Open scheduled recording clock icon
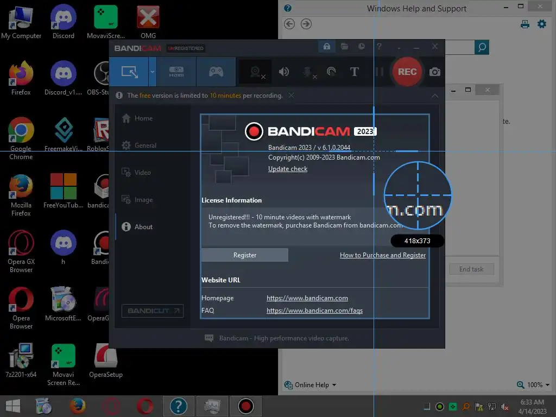 tap(361, 47)
